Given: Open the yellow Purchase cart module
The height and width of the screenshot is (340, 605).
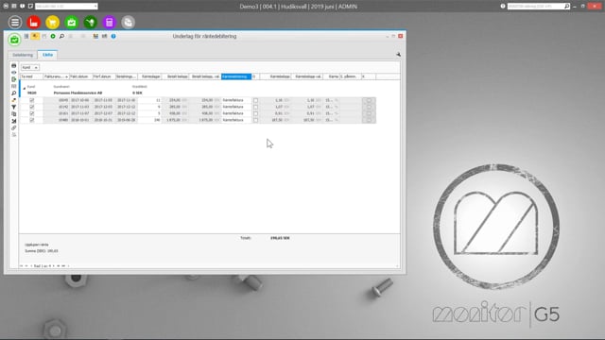Looking at the screenshot, I should coord(53,23).
